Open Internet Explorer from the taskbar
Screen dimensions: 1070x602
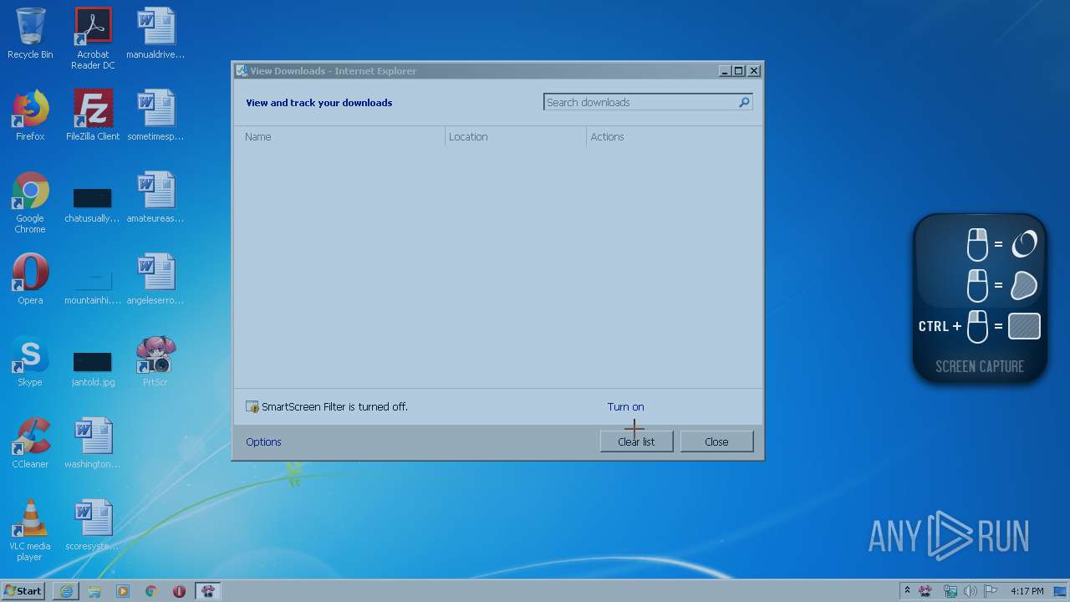point(66,591)
